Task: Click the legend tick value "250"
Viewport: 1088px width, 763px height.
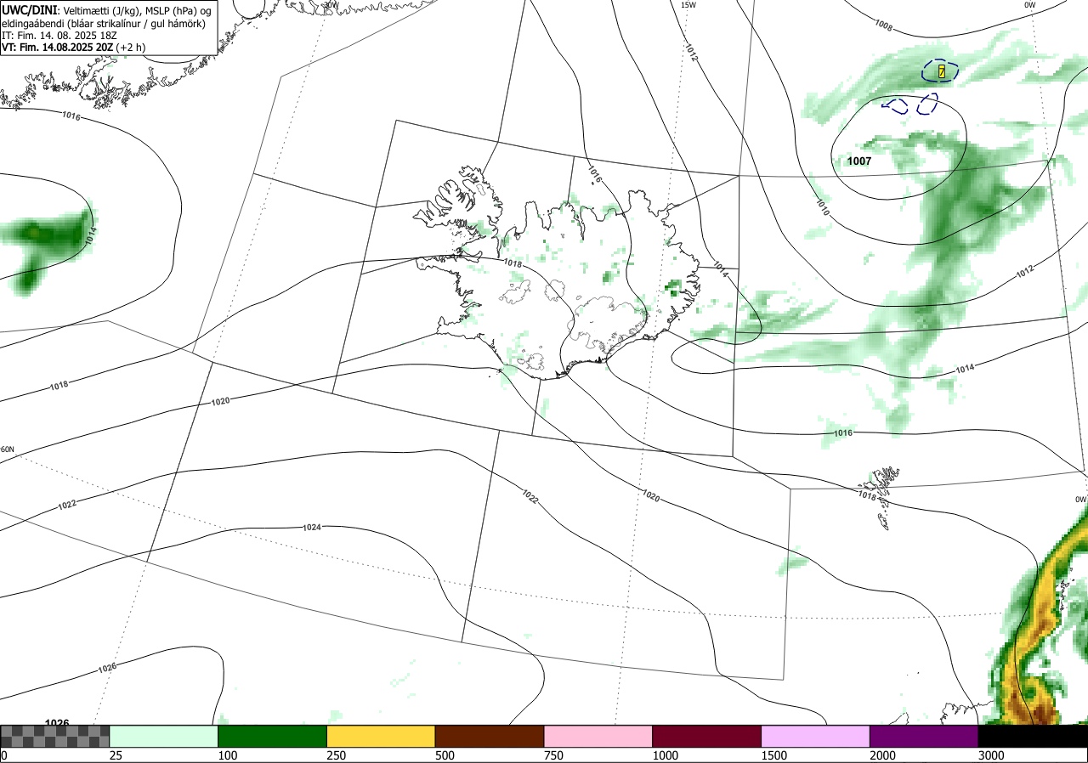Action: (x=337, y=755)
